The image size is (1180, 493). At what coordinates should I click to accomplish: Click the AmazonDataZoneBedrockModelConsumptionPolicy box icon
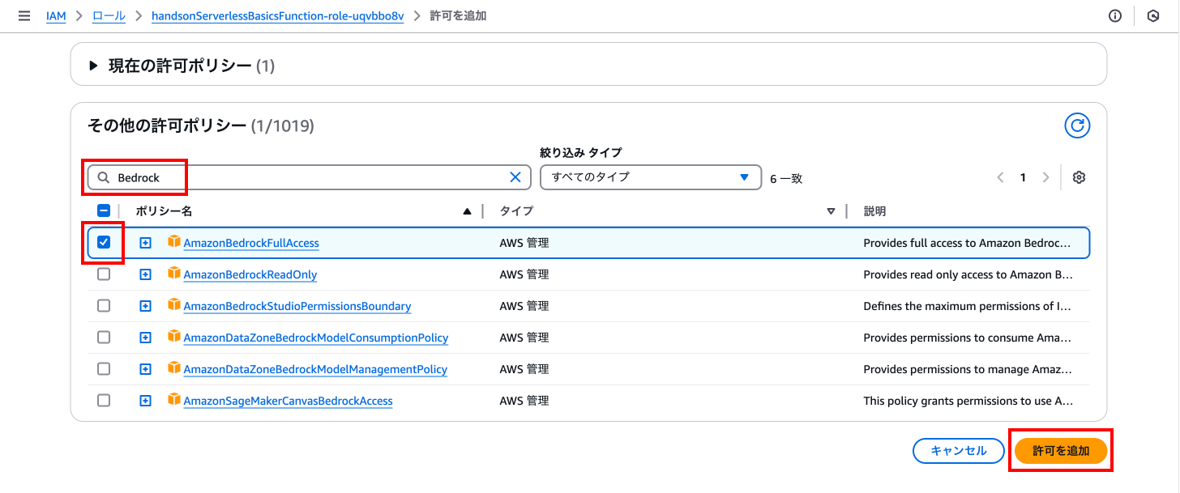pos(173,336)
